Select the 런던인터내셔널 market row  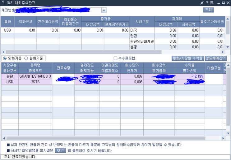click(x=142, y=41)
